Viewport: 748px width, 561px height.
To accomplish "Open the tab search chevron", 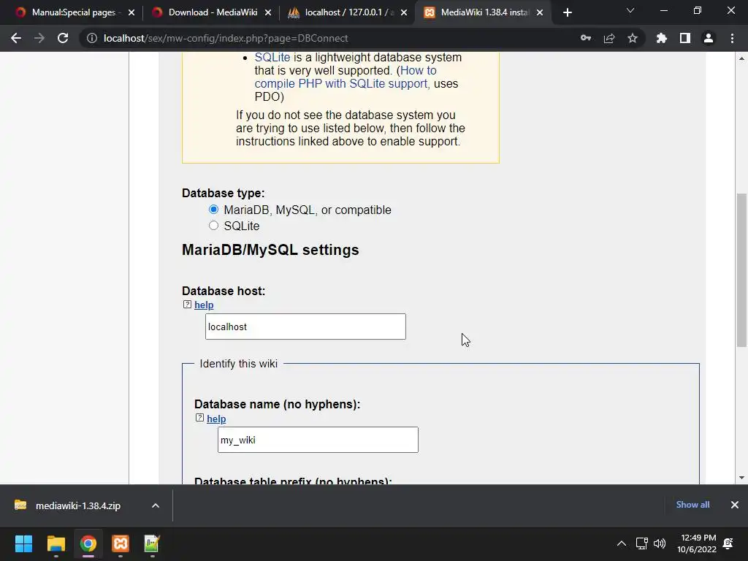I will coord(630,10).
